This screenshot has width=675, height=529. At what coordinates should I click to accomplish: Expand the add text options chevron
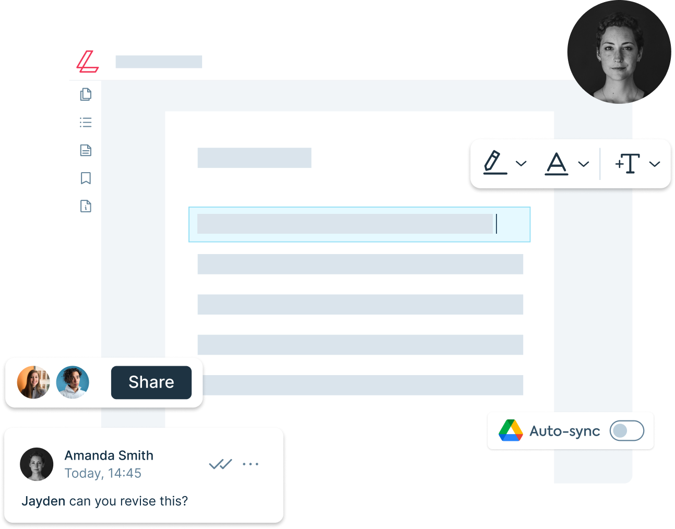[x=655, y=164]
